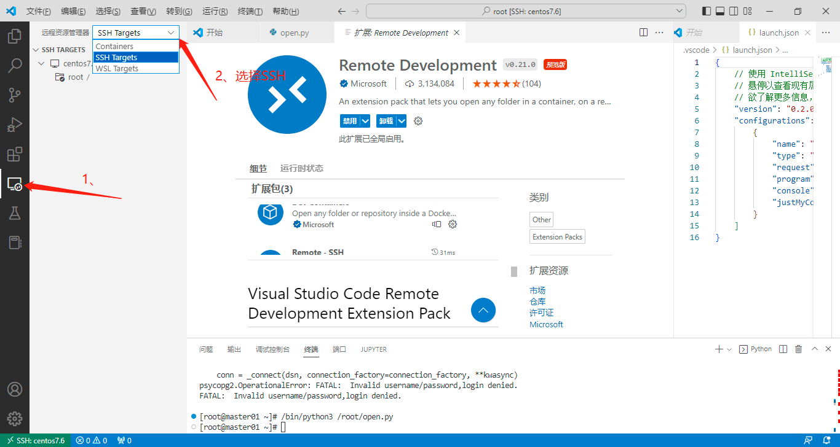Click the Other category button
Viewport: 840px width, 447px height.
[x=542, y=219]
